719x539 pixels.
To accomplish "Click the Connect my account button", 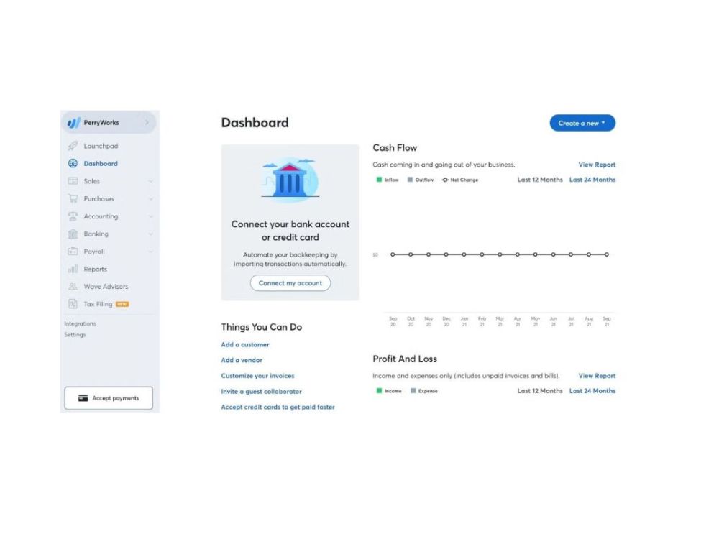I will click(290, 283).
